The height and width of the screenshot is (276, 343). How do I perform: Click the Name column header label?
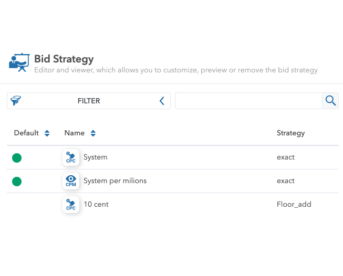(x=75, y=133)
